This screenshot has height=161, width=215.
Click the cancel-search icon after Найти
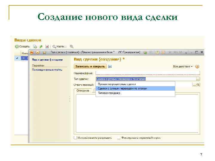tap(72, 47)
